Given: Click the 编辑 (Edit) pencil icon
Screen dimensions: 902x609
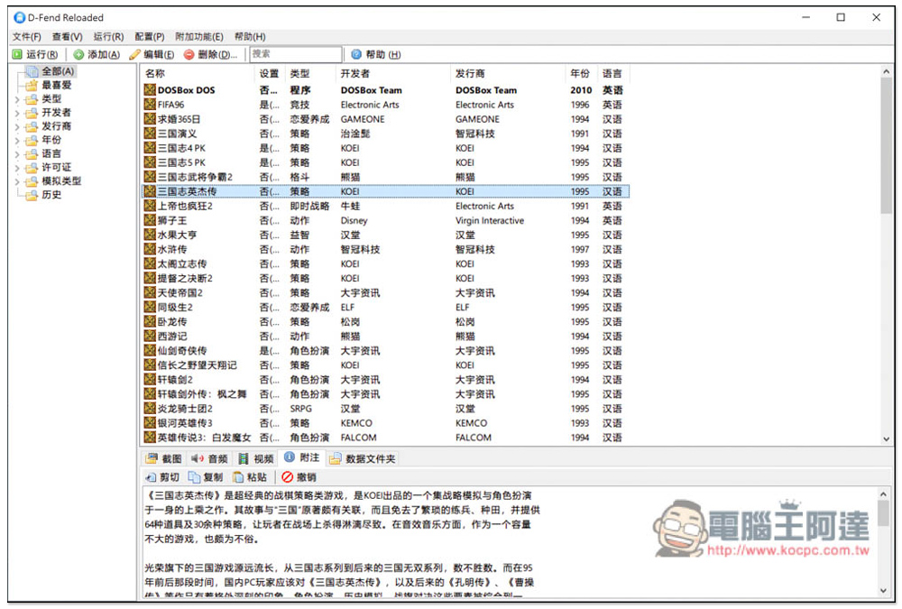Looking at the screenshot, I should (x=135, y=55).
